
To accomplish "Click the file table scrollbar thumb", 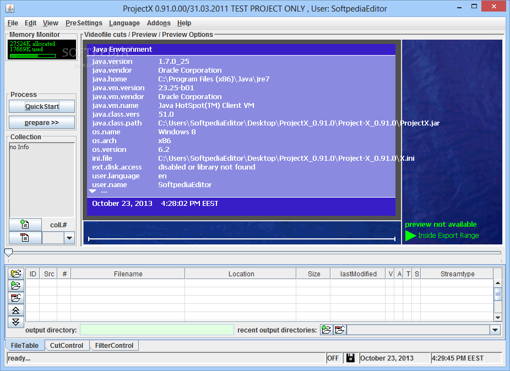I will pyautogui.click(x=498, y=294).
